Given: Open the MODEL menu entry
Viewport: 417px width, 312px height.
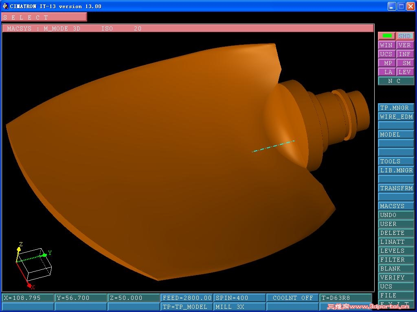Looking at the screenshot, I should 396,134.
